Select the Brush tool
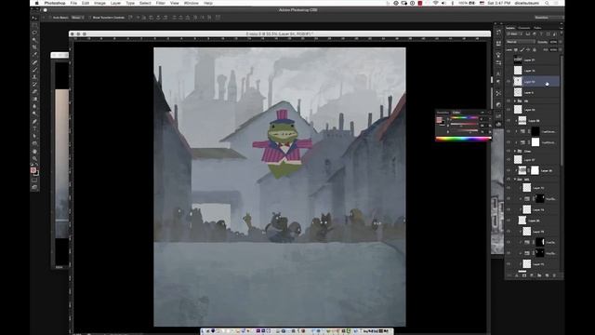This screenshot has width=595, height=335. click(x=34, y=69)
